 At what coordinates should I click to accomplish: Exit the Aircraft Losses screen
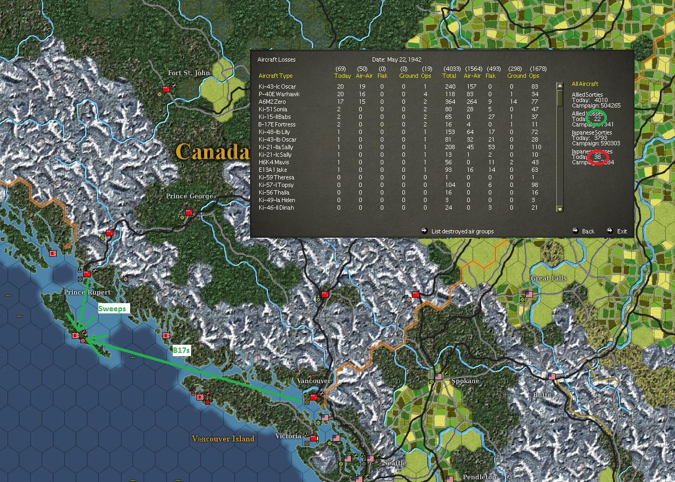(622, 231)
